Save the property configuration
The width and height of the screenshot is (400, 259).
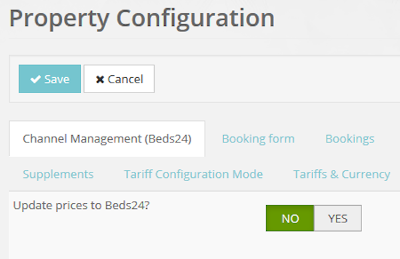(50, 79)
